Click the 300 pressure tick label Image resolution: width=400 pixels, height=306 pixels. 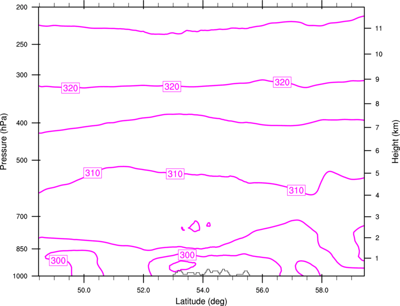(x=22, y=75)
